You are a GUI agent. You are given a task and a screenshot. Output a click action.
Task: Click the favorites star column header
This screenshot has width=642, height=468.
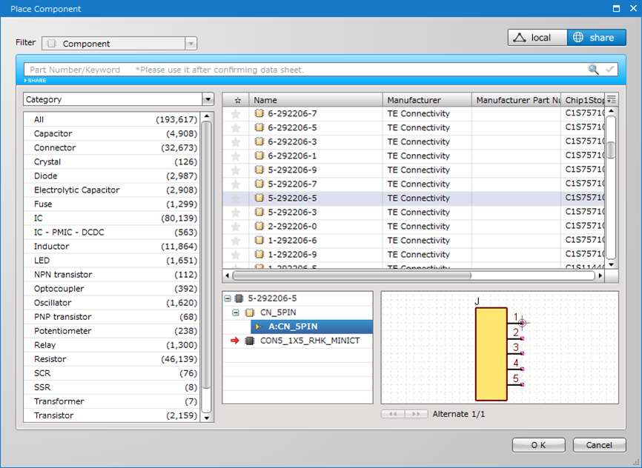pyautogui.click(x=237, y=100)
